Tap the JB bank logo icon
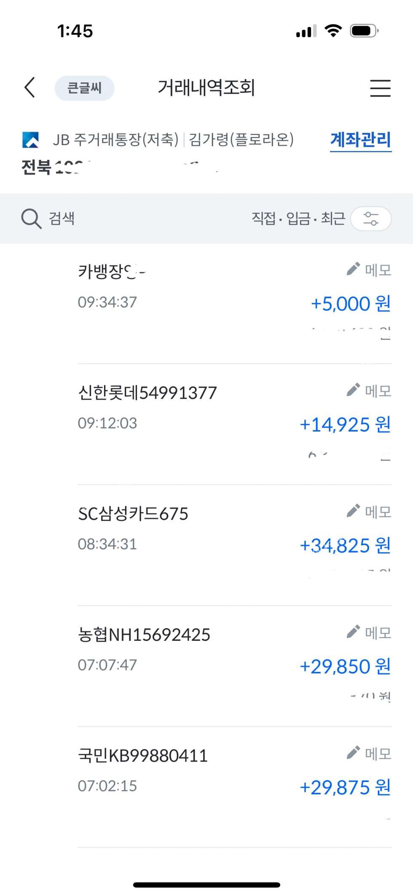Screen dimensions: 413x896 [x=31, y=140]
